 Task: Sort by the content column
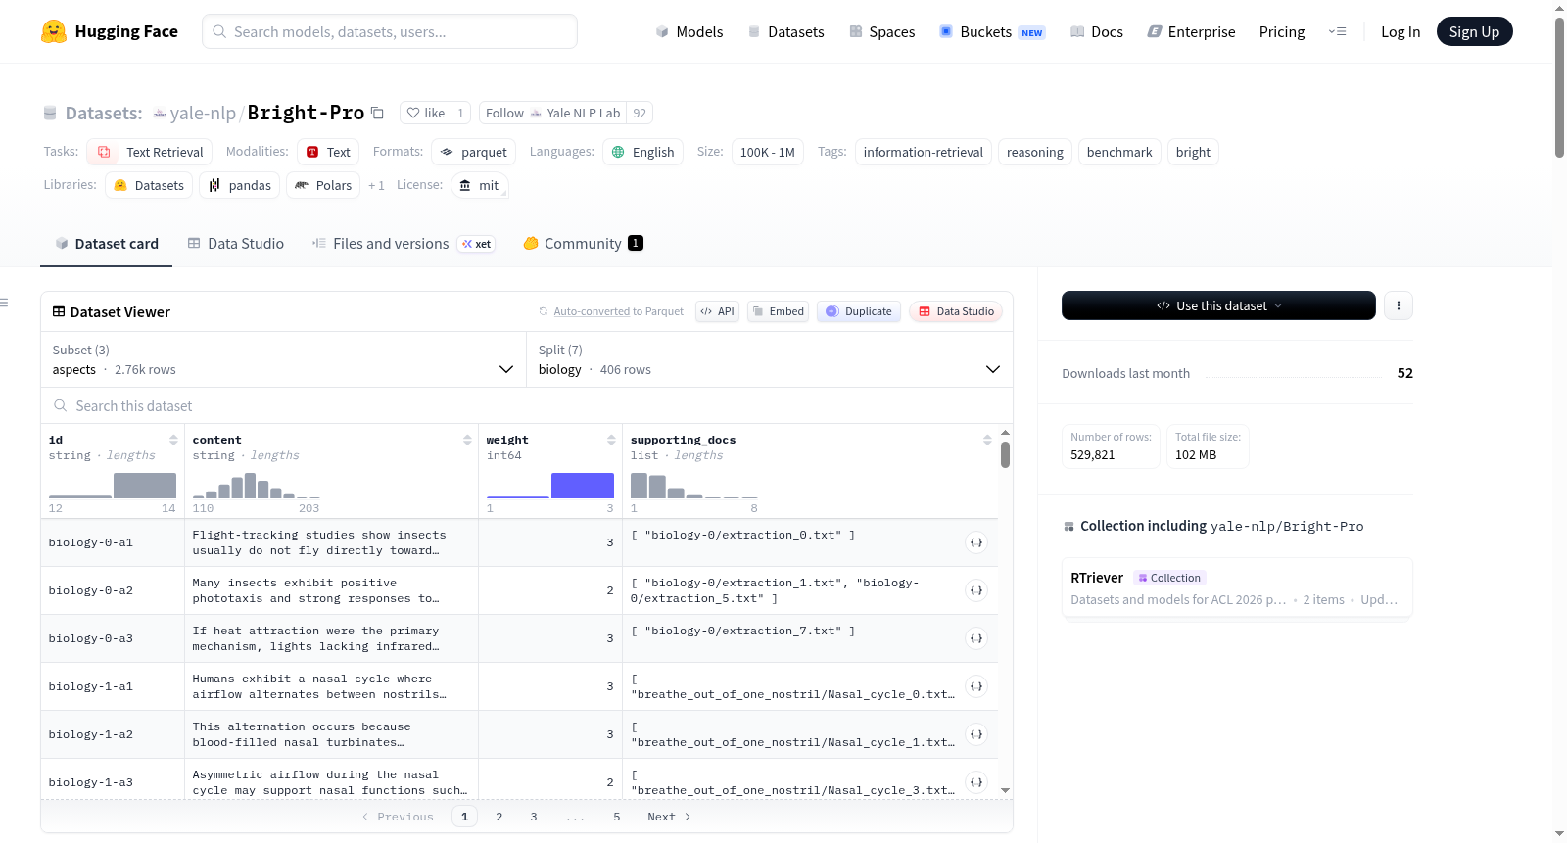pyautogui.click(x=467, y=440)
